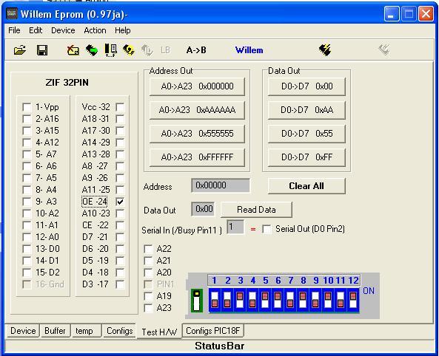439x356 pixels.
Task: Flip DIP switch number 3
Action: click(240, 300)
